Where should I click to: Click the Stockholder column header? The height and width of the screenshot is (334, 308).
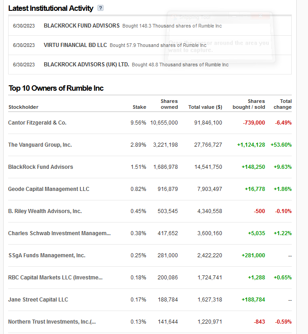tap(23, 107)
